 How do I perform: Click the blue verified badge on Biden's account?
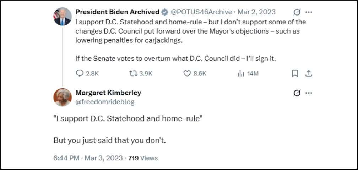[x=165, y=12]
